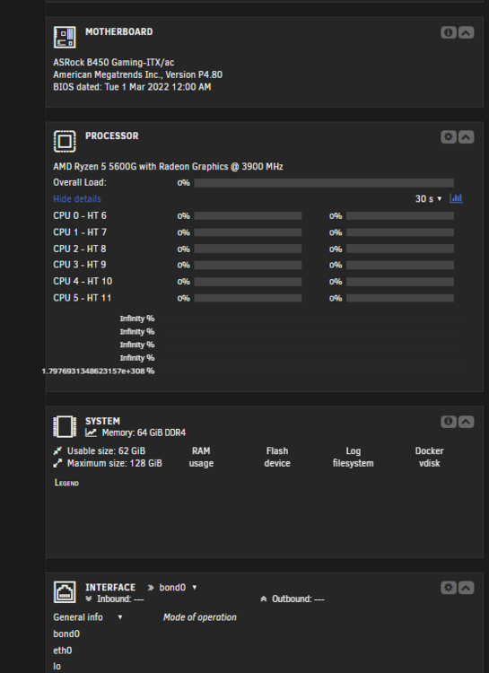The width and height of the screenshot is (489, 673).
Task: Click the network interface icon
Action: (65, 592)
